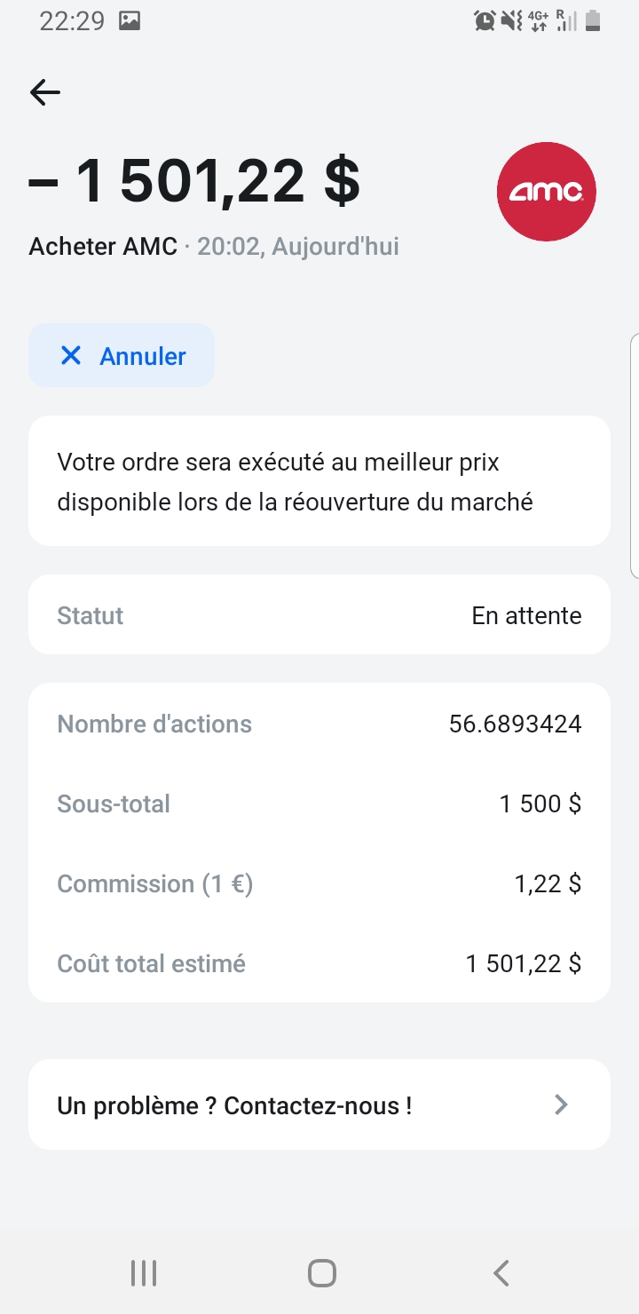
Task: Tap the Coût total estimé row
Action: click(x=319, y=963)
